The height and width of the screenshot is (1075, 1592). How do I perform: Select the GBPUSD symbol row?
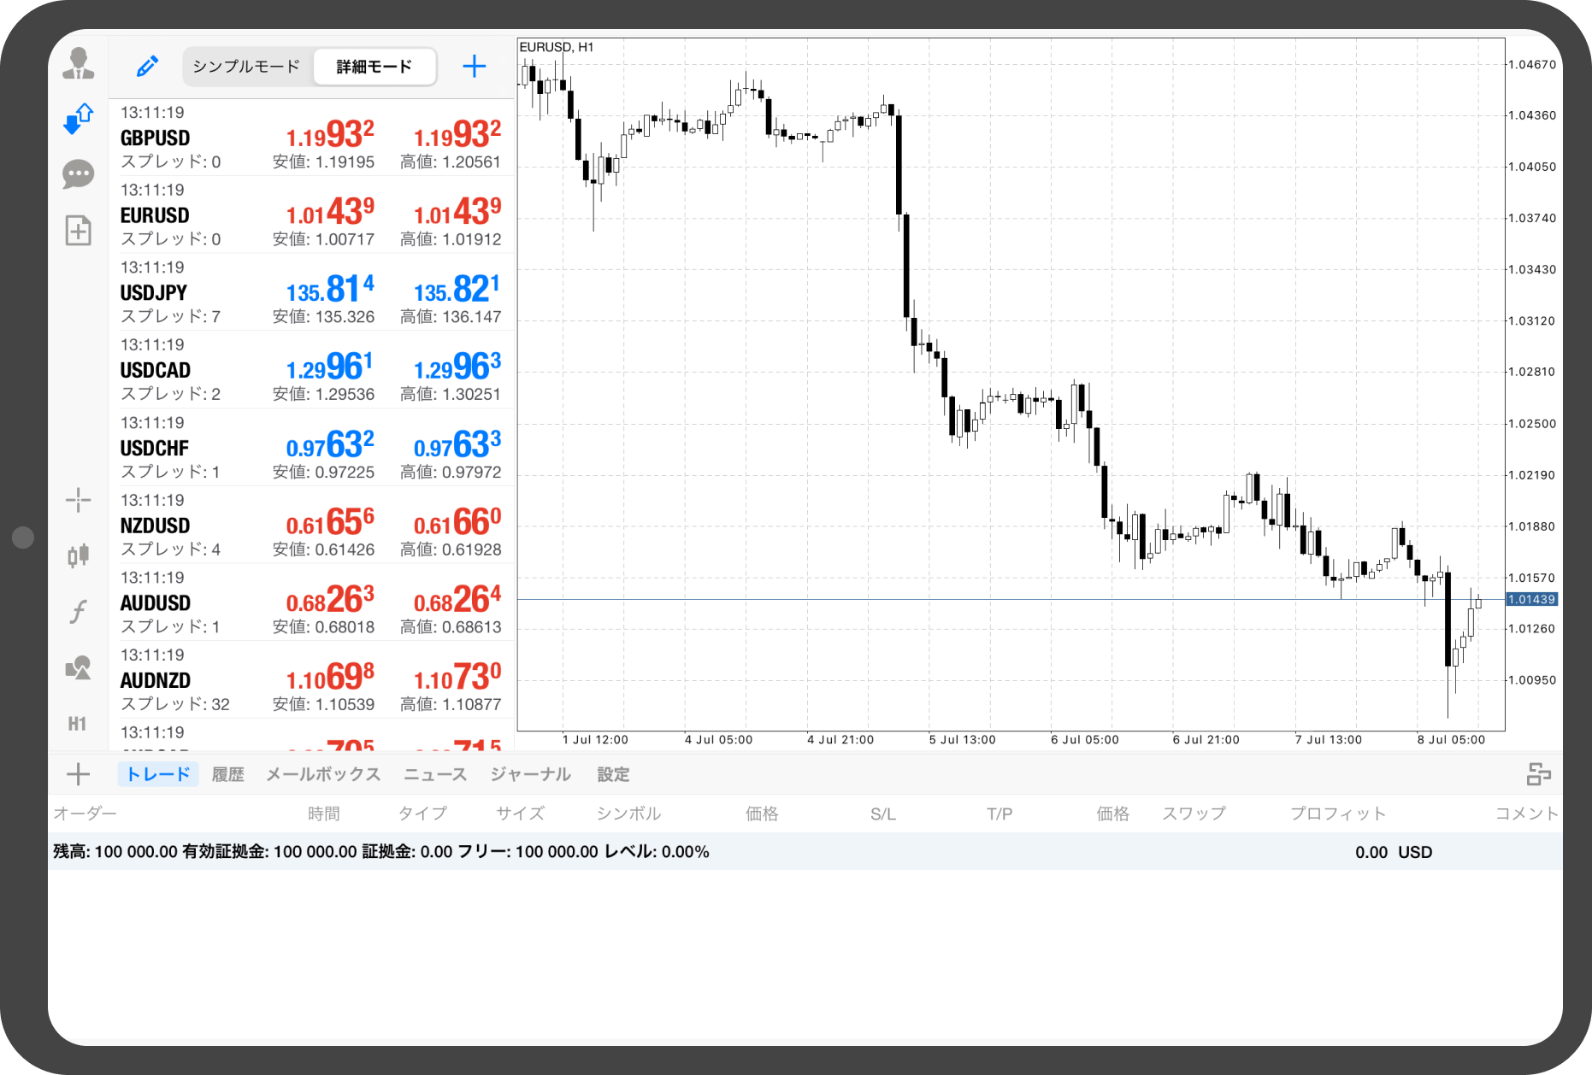point(311,138)
